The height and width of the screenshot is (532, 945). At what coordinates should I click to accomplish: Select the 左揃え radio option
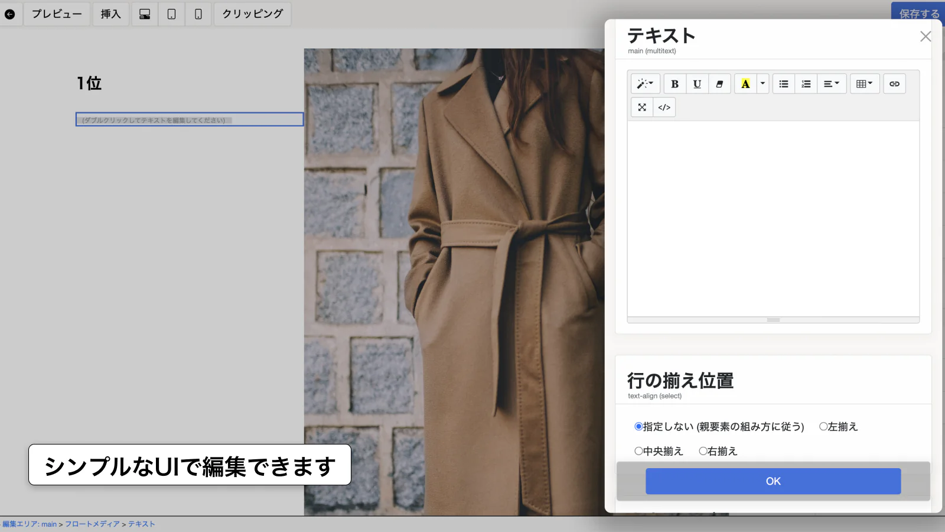tap(823, 426)
